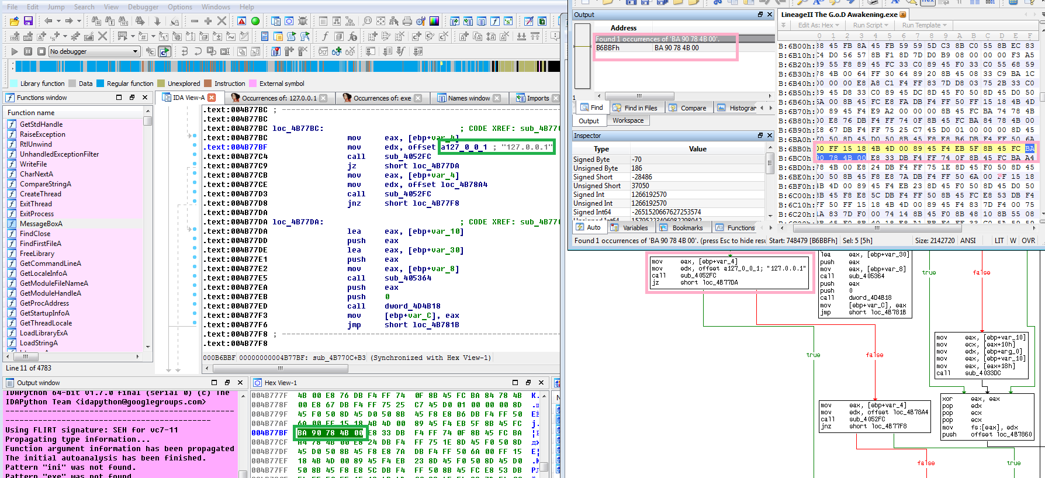Click the External symbol legend swatch
Viewport: 1045px width, 478px height.
click(252, 84)
